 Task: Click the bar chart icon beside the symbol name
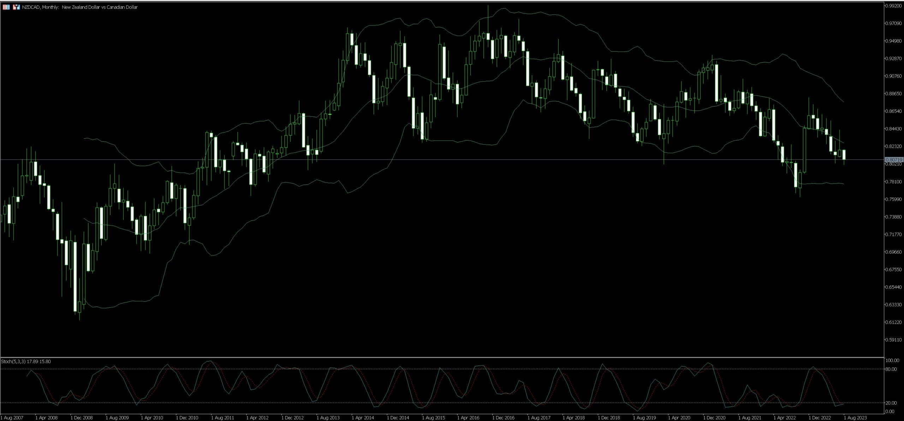[x=16, y=7]
